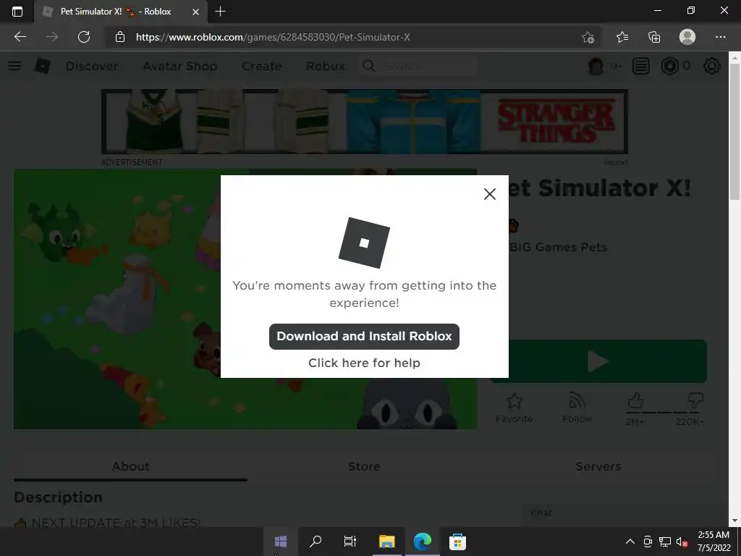
Task: Favorite the game with the star icon
Action: click(x=515, y=401)
